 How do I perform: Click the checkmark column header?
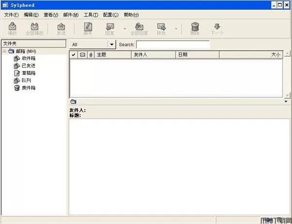click(73, 54)
